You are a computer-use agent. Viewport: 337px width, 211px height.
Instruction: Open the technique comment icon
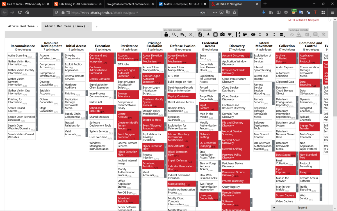316,35
